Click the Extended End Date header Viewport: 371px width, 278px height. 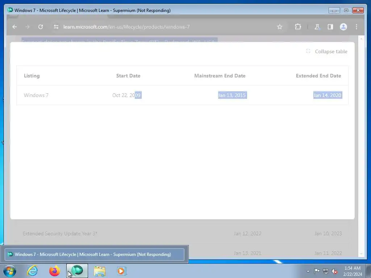tap(318, 76)
